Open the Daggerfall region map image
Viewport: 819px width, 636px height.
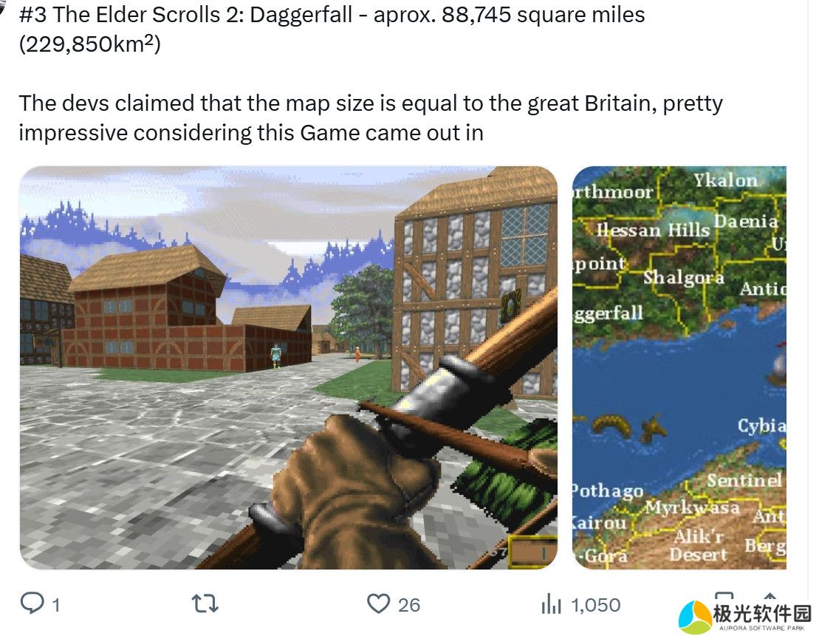[x=679, y=367]
